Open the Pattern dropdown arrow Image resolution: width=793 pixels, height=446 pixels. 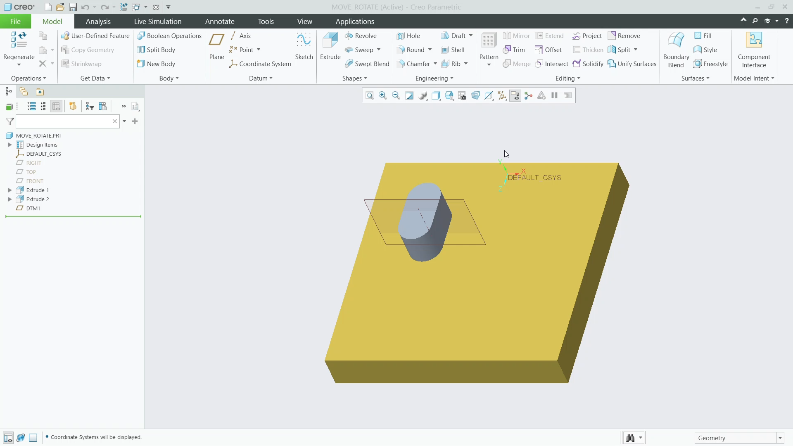click(x=489, y=65)
